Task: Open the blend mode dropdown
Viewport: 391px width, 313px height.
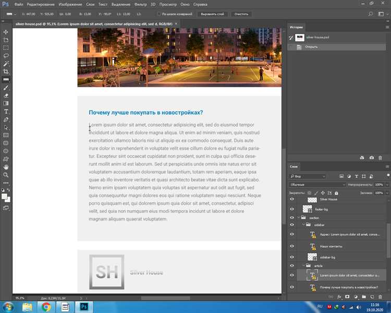Action: 317,185
